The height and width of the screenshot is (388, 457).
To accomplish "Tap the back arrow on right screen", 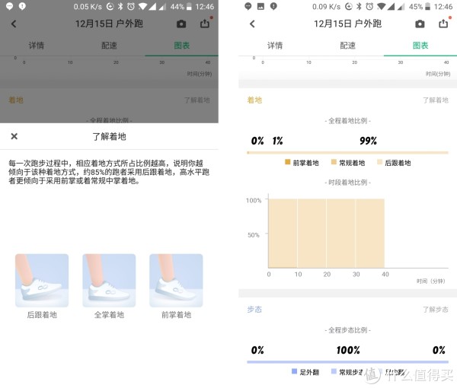I will point(252,24).
